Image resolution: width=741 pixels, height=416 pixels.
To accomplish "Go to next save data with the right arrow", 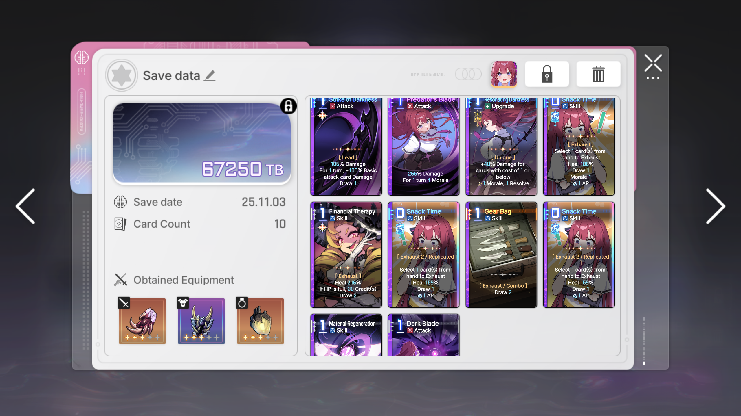I will point(716,206).
